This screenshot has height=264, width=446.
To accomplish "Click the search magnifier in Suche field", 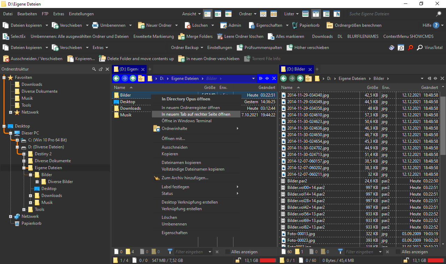I will (x=439, y=14).
